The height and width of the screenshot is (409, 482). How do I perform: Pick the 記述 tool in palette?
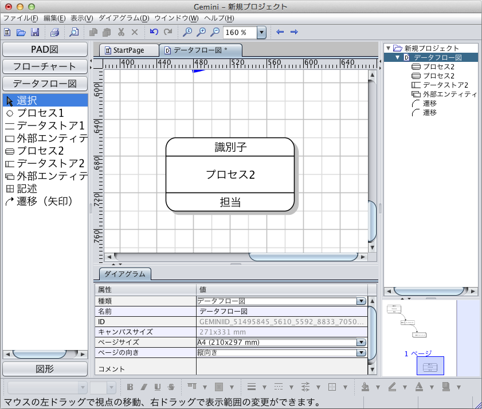[x=45, y=188]
